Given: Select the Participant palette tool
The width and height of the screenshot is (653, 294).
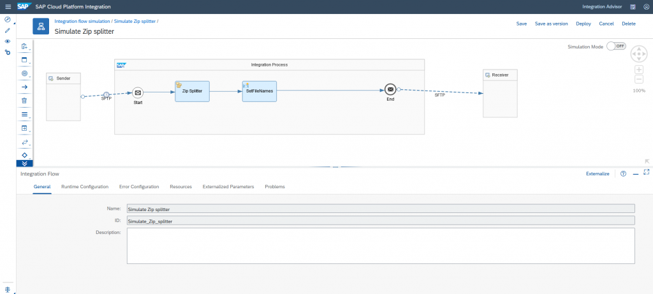Looking at the screenshot, I should (x=25, y=47).
